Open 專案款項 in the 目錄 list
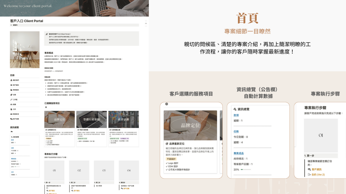The height and width of the screenshot is (194, 346). (x=14, y=114)
